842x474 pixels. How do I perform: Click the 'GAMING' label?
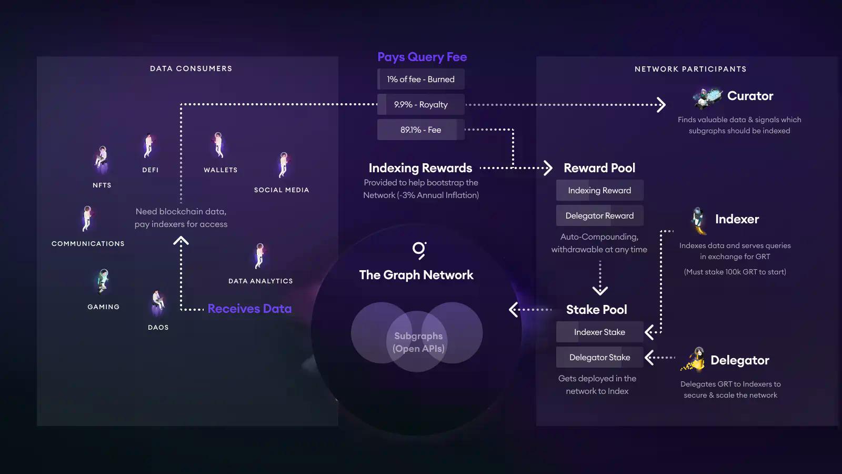click(x=104, y=307)
